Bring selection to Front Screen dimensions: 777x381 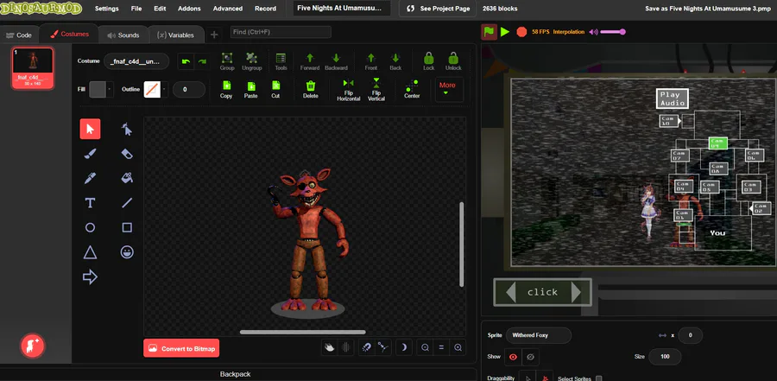(x=370, y=61)
